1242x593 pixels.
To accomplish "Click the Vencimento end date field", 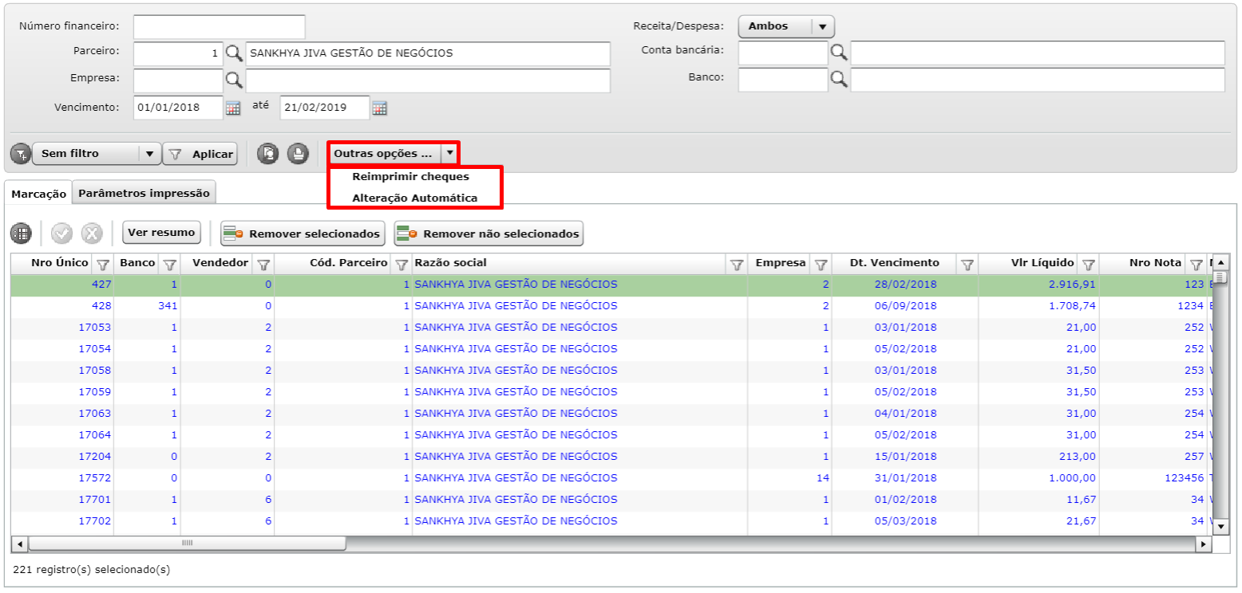I will (x=325, y=108).
